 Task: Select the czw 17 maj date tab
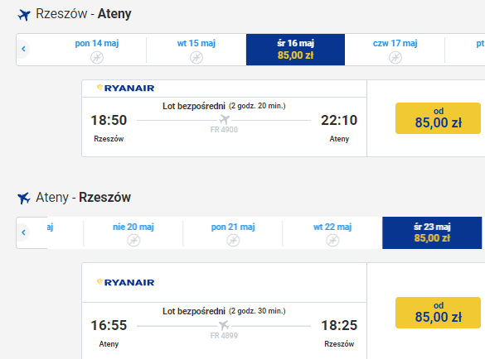(395, 50)
